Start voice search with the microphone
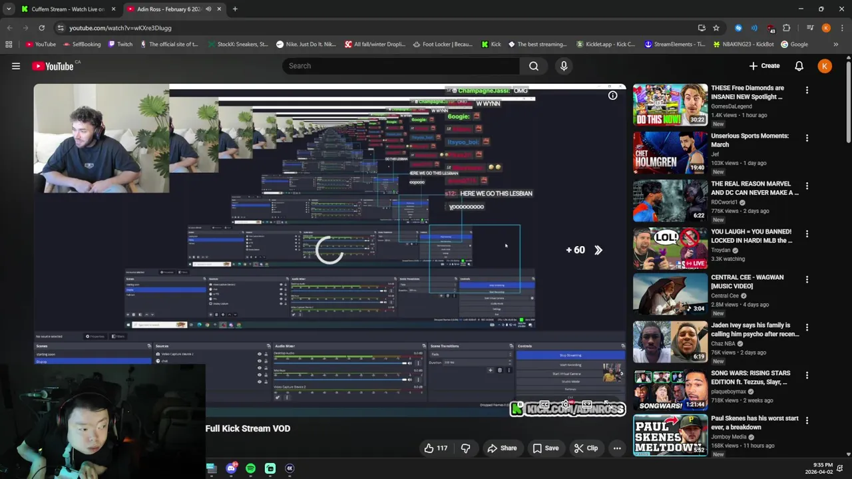852x479 pixels. click(x=564, y=66)
